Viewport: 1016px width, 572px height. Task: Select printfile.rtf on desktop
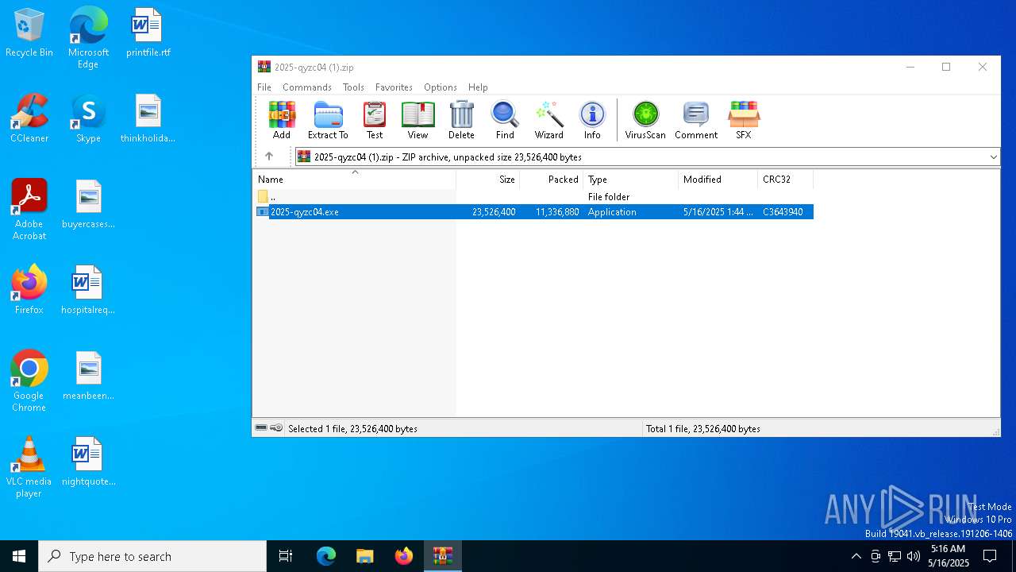coord(148,33)
